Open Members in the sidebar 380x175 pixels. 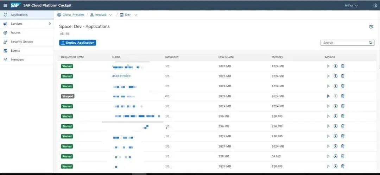[x=27, y=60]
